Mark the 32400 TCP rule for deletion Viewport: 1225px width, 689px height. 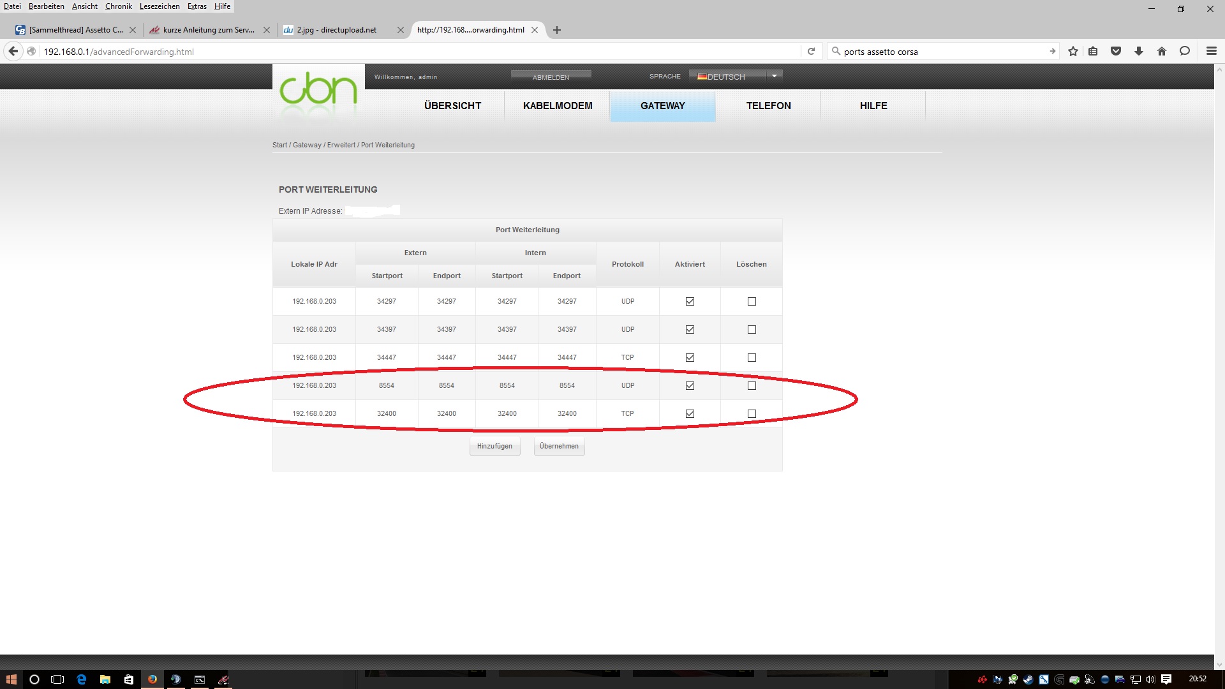click(752, 414)
